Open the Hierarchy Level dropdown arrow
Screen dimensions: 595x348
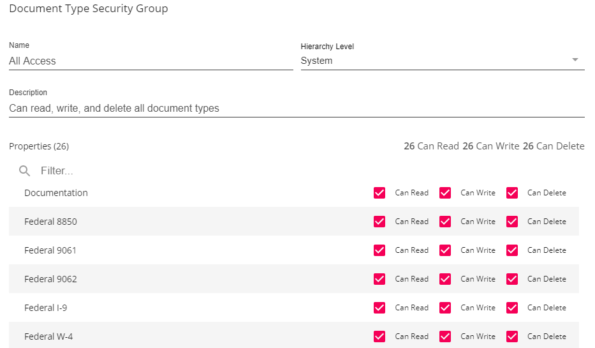[x=575, y=60]
